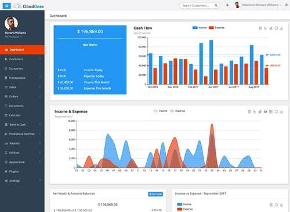290x212 pixels.
Task: Click the Sales card icon in the sidebar
Action: 6,87
